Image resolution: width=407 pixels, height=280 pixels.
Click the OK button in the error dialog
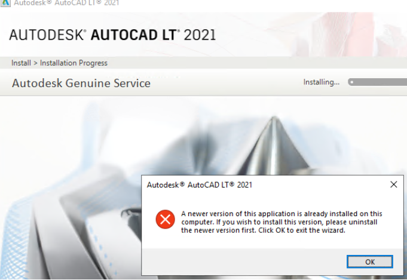[369, 261]
